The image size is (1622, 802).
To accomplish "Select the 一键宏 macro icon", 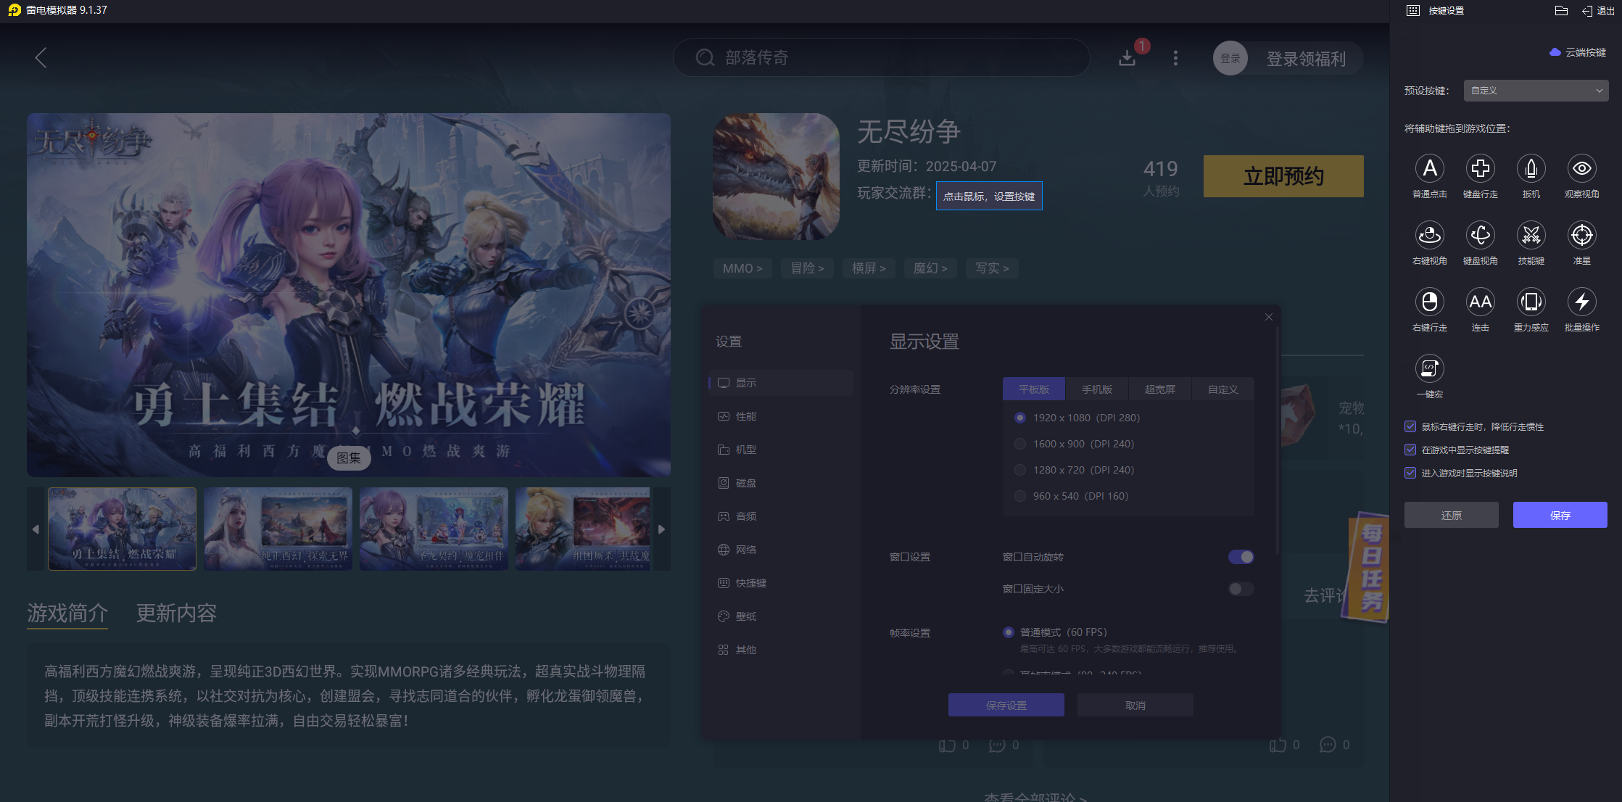I will tap(1429, 368).
